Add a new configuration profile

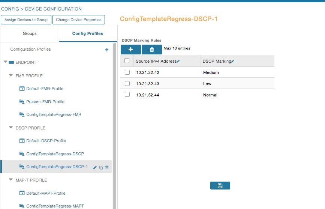point(107,50)
